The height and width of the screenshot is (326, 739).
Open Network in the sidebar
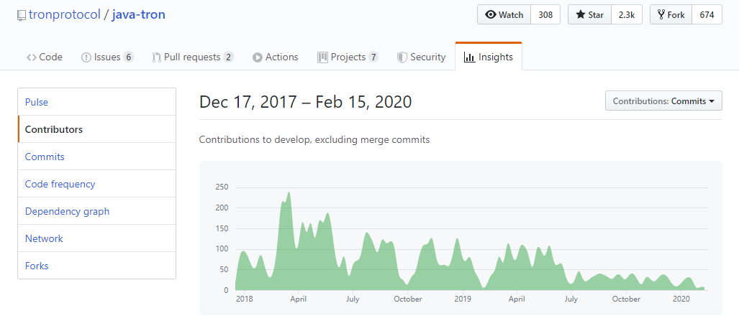pyautogui.click(x=96, y=238)
